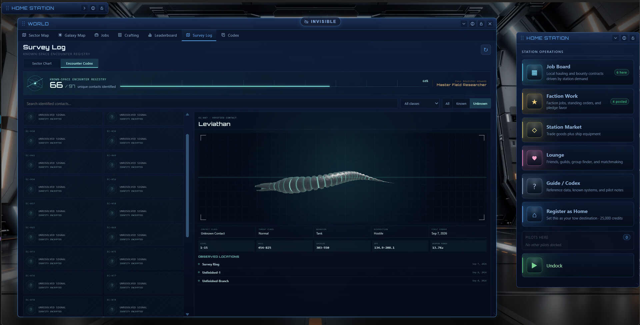This screenshot has width=640, height=325.
Task: Collapse the World window with chevron
Action: [x=464, y=24]
